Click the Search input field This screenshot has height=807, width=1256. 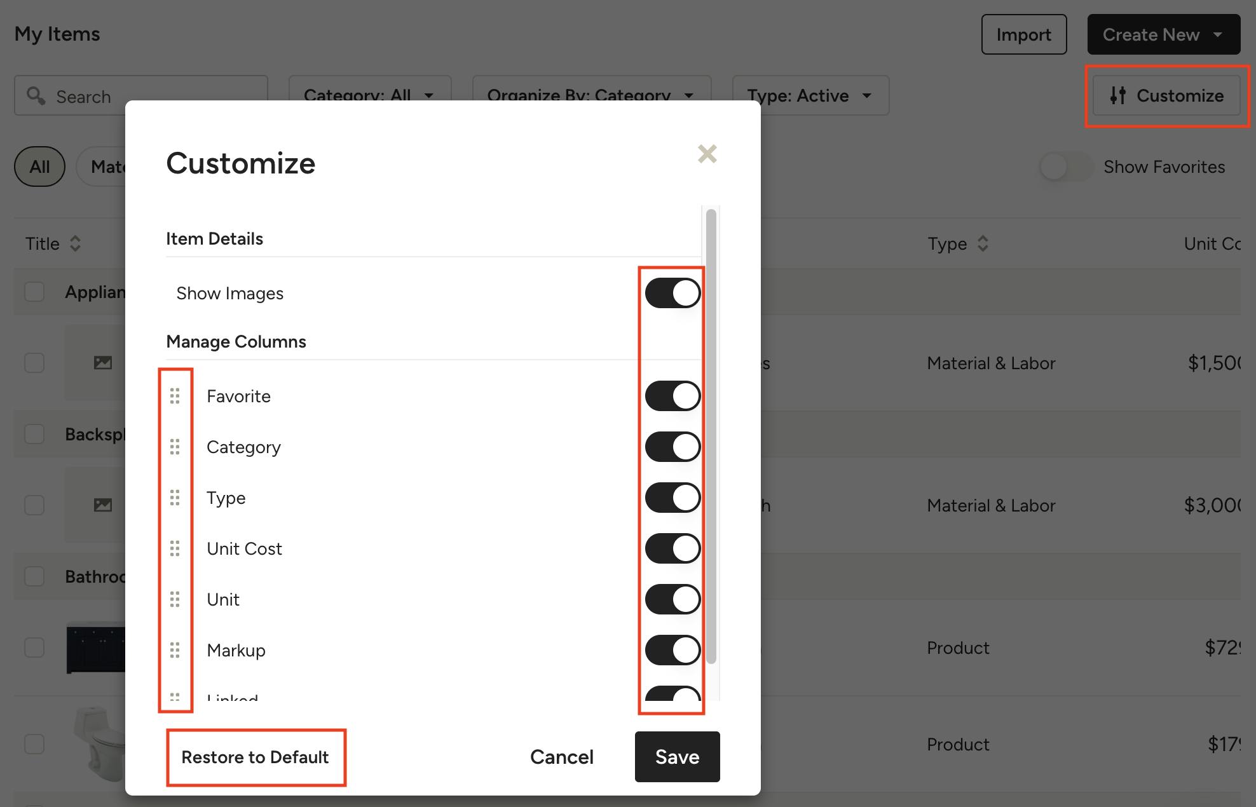(141, 95)
